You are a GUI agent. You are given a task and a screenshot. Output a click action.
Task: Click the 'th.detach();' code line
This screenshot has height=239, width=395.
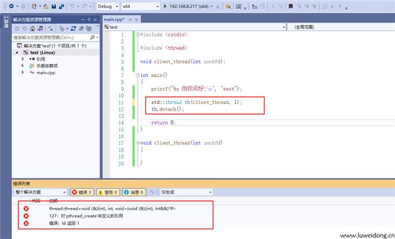tap(167, 109)
